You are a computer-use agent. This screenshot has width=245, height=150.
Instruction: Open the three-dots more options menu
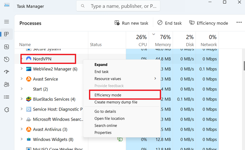pyautogui.click(x=239, y=22)
